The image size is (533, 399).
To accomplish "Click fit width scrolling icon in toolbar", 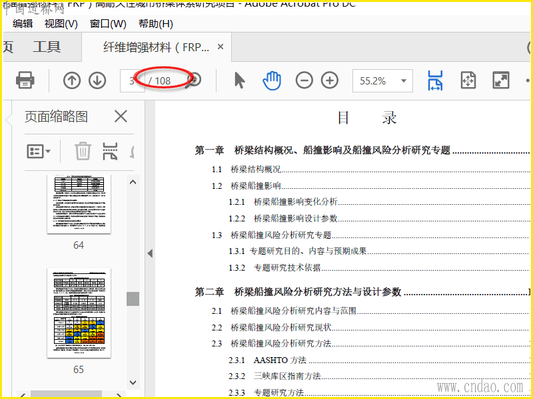I will 435,80.
